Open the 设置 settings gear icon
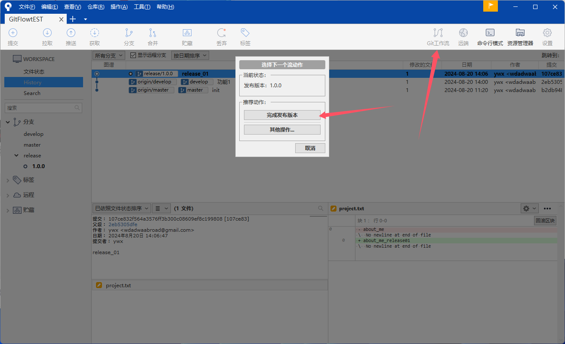565x344 pixels. click(547, 33)
